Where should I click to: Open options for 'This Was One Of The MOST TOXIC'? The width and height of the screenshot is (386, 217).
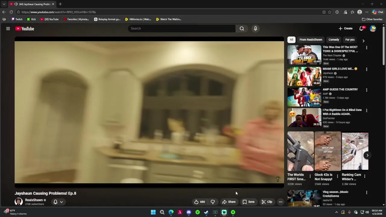tap(367, 48)
